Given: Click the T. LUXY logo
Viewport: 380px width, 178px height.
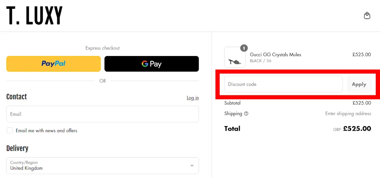Looking at the screenshot, I should coord(34,16).
